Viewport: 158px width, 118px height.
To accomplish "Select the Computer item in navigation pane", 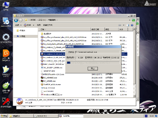I will (x=21, y=36).
